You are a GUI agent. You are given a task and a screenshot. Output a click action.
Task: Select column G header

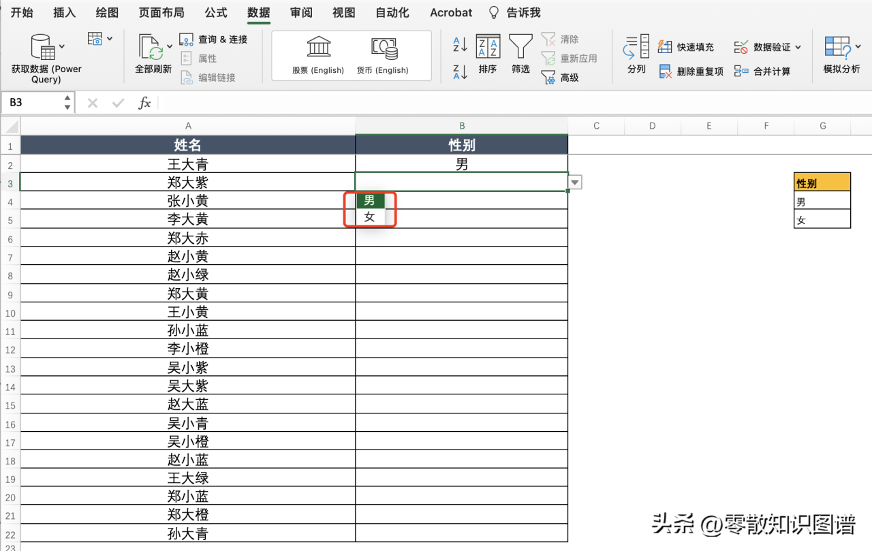(x=823, y=125)
